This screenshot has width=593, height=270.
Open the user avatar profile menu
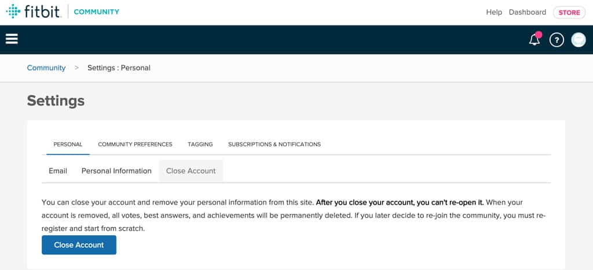579,40
